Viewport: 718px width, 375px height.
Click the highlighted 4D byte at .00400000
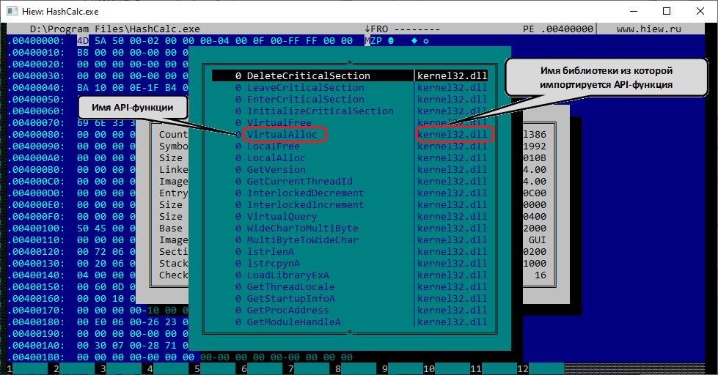pos(82,41)
